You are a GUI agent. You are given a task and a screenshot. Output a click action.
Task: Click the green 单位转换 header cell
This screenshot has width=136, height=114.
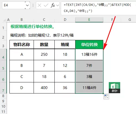pos(89,44)
